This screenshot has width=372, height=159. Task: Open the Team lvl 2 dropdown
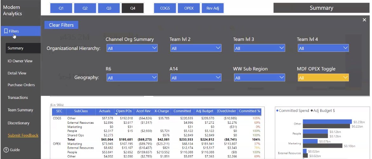point(196,48)
